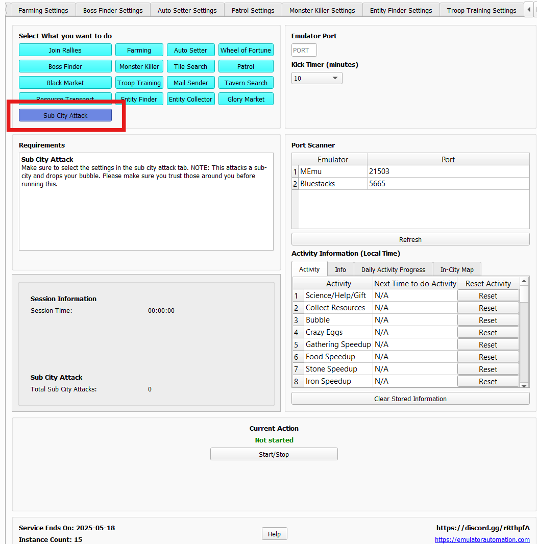Open the emulatorautomation.com link

pyautogui.click(x=482, y=539)
